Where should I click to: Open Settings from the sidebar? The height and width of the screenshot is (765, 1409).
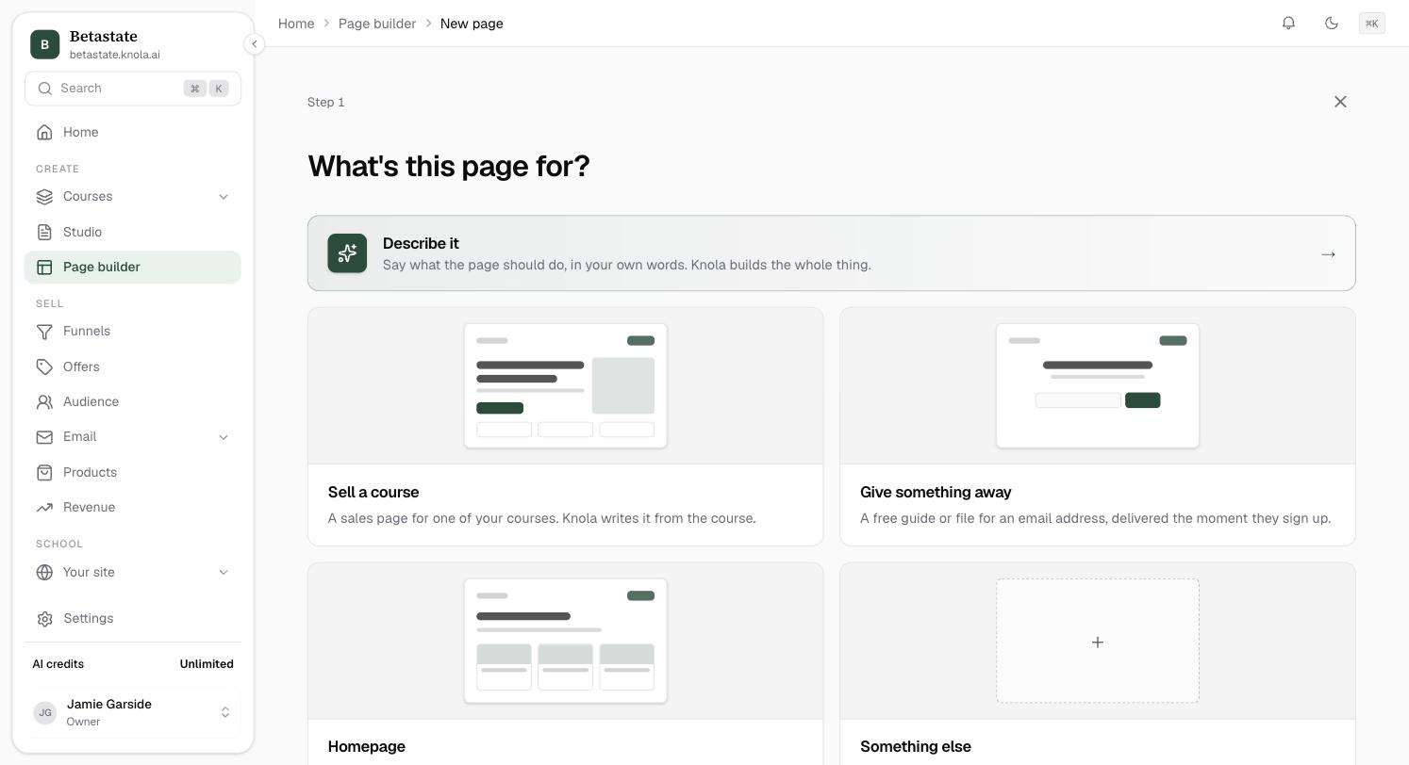[x=133, y=619]
